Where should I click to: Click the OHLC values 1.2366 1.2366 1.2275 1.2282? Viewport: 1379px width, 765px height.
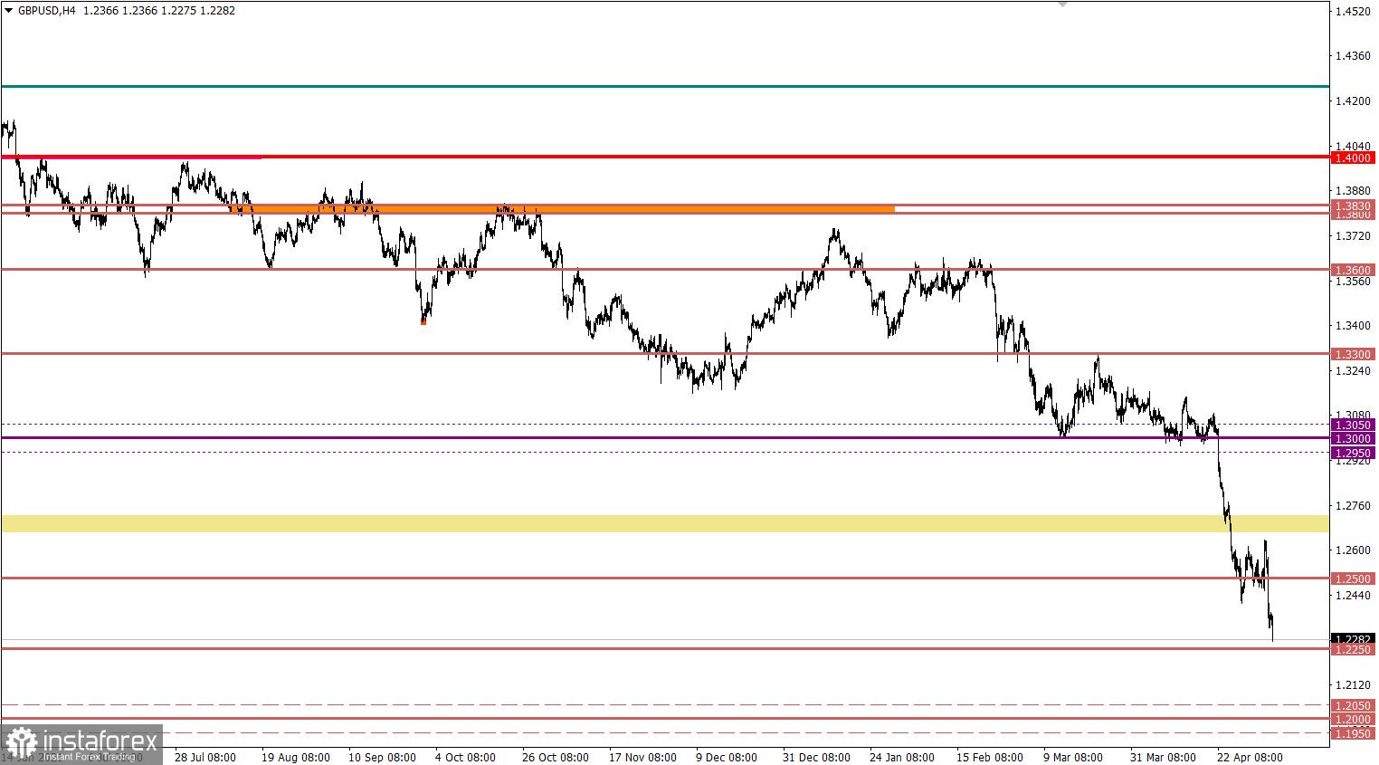pos(158,11)
